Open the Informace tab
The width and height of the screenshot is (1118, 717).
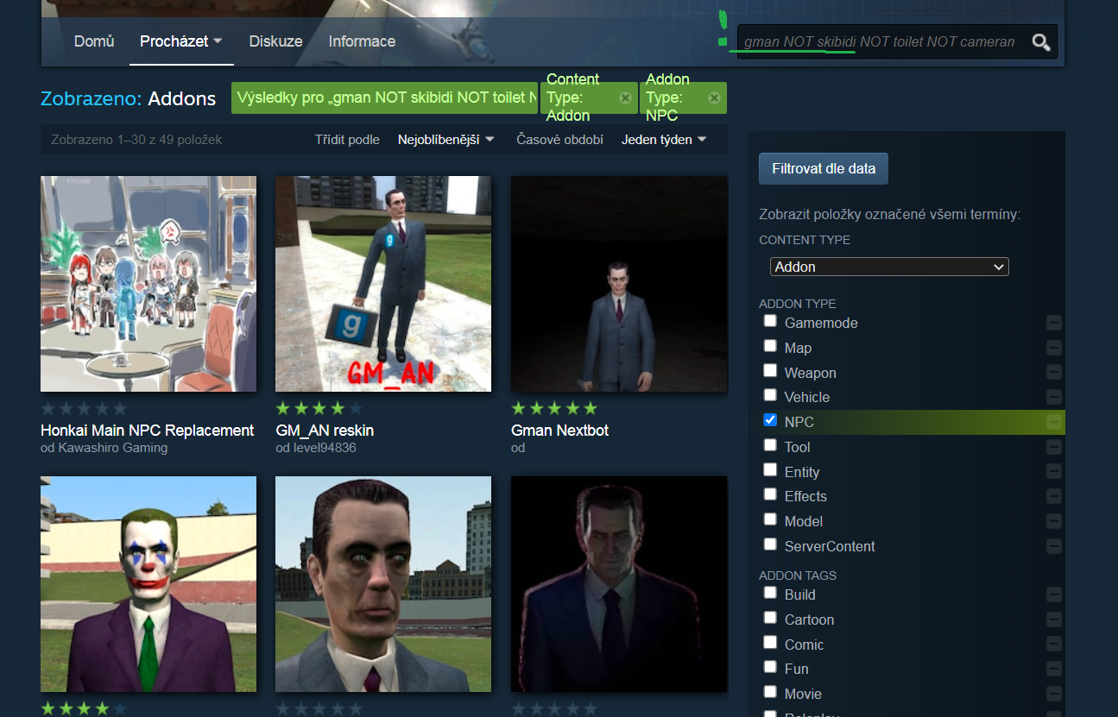point(362,41)
